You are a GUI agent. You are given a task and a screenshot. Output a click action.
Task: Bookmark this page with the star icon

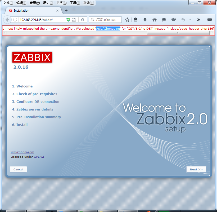pos(127,20)
